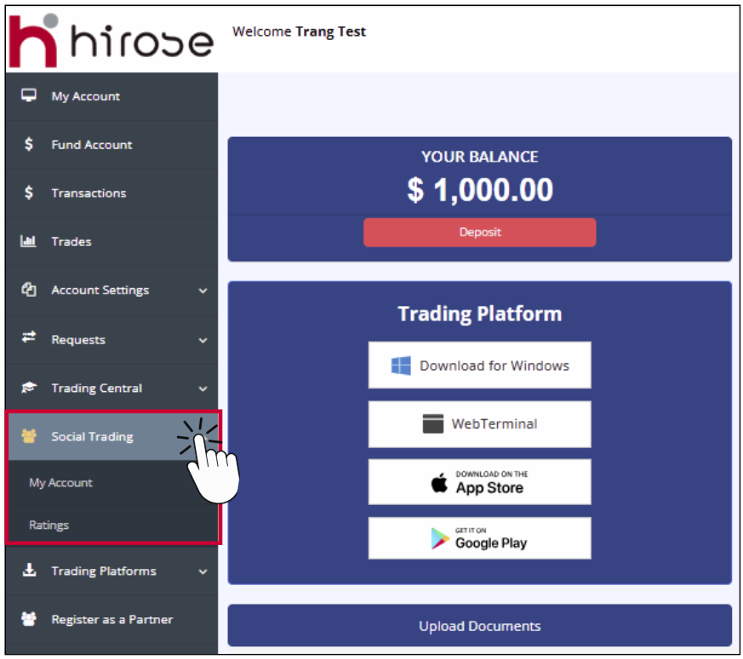Expand the Trading Platforms chevron
The image size is (743, 659).
click(203, 571)
